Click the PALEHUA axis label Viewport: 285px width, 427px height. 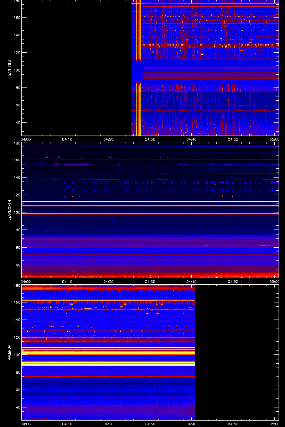pyautogui.click(x=9, y=352)
